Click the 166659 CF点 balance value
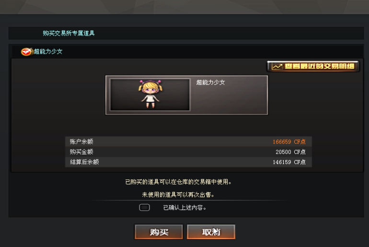 [289, 142]
